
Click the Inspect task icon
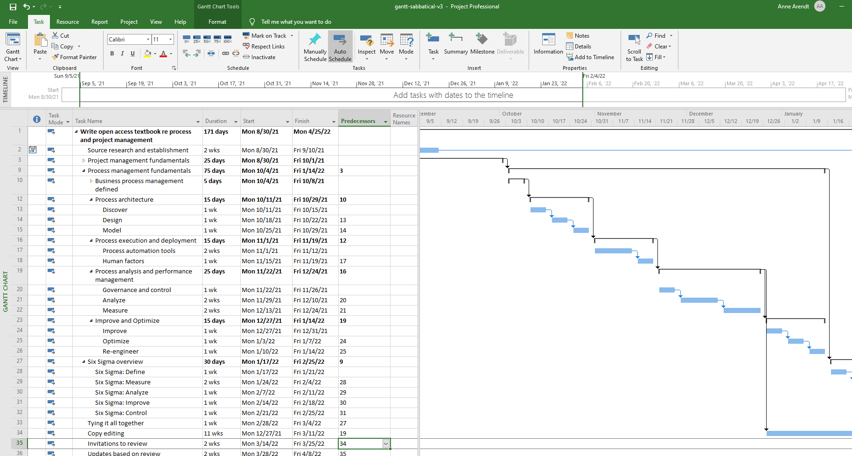coord(366,45)
